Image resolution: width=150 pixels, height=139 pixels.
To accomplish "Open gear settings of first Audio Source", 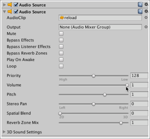I will click(146, 4).
